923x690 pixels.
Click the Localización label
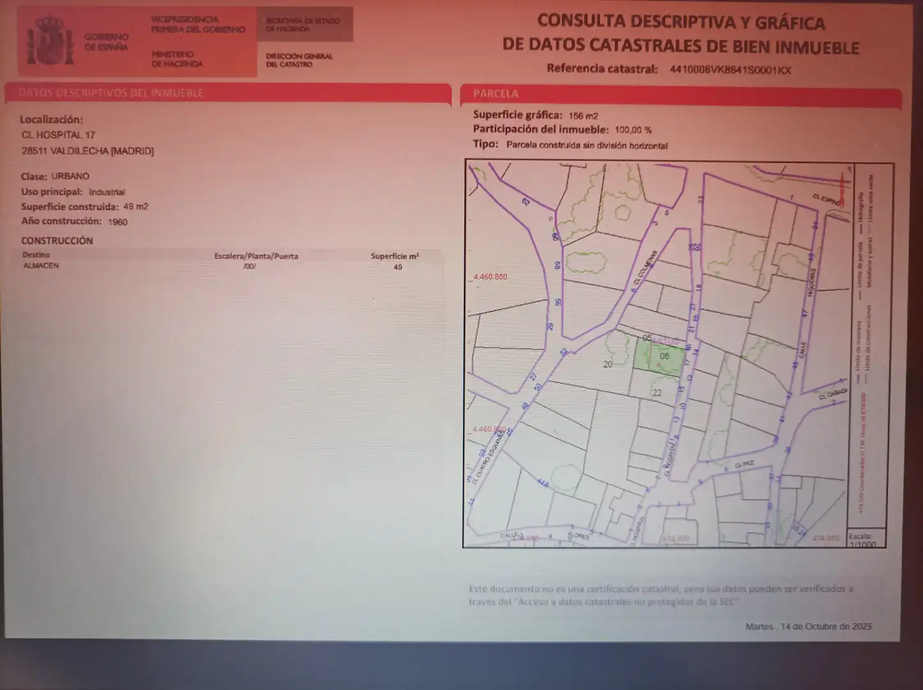(x=51, y=120)
